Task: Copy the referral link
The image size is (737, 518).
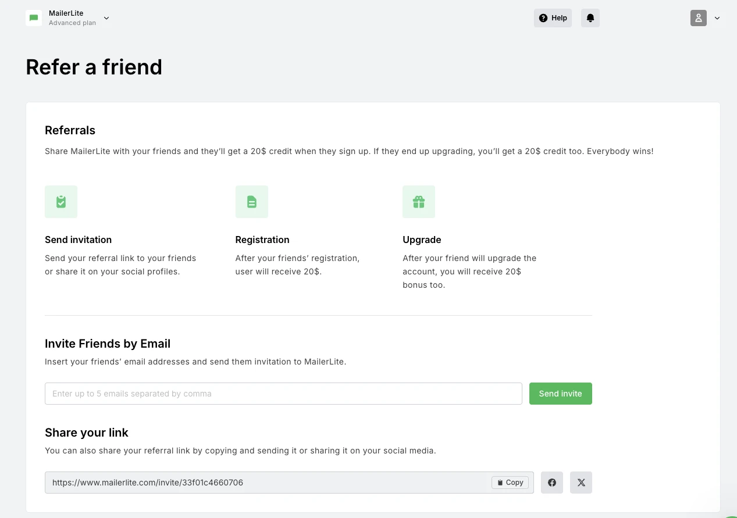Action: pyautogui.click(x=510, y=483)
